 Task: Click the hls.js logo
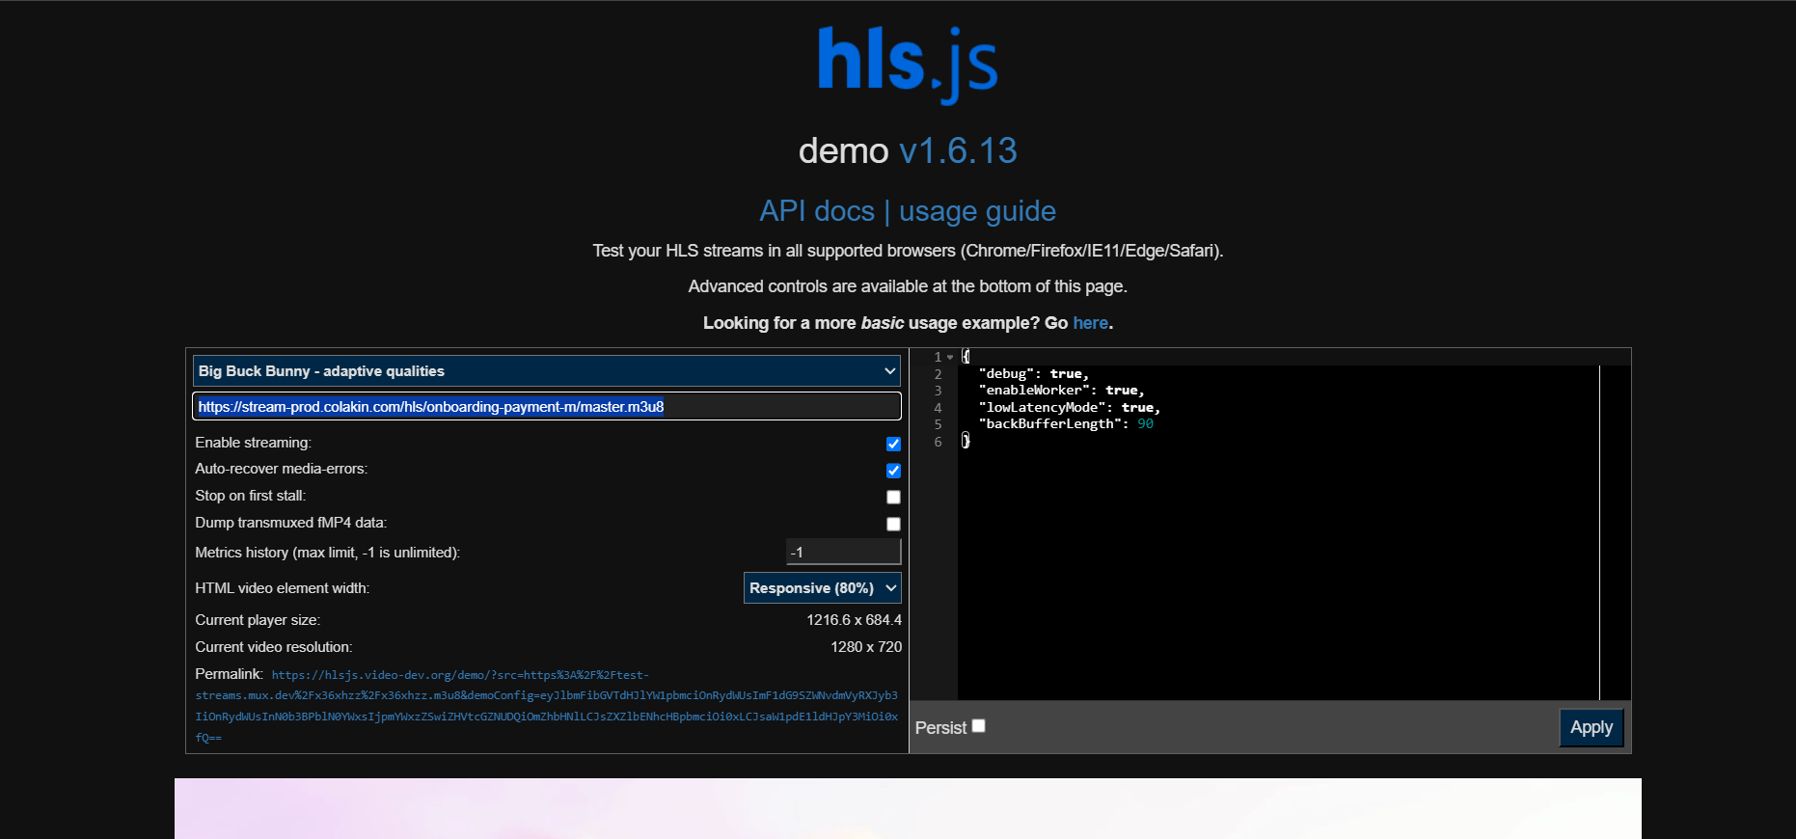pyautogui.click(x=907, y=64)
